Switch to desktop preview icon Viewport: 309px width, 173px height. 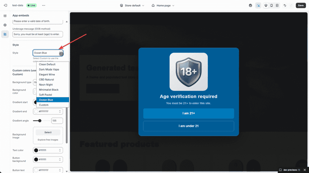click(x=266, y=6)
